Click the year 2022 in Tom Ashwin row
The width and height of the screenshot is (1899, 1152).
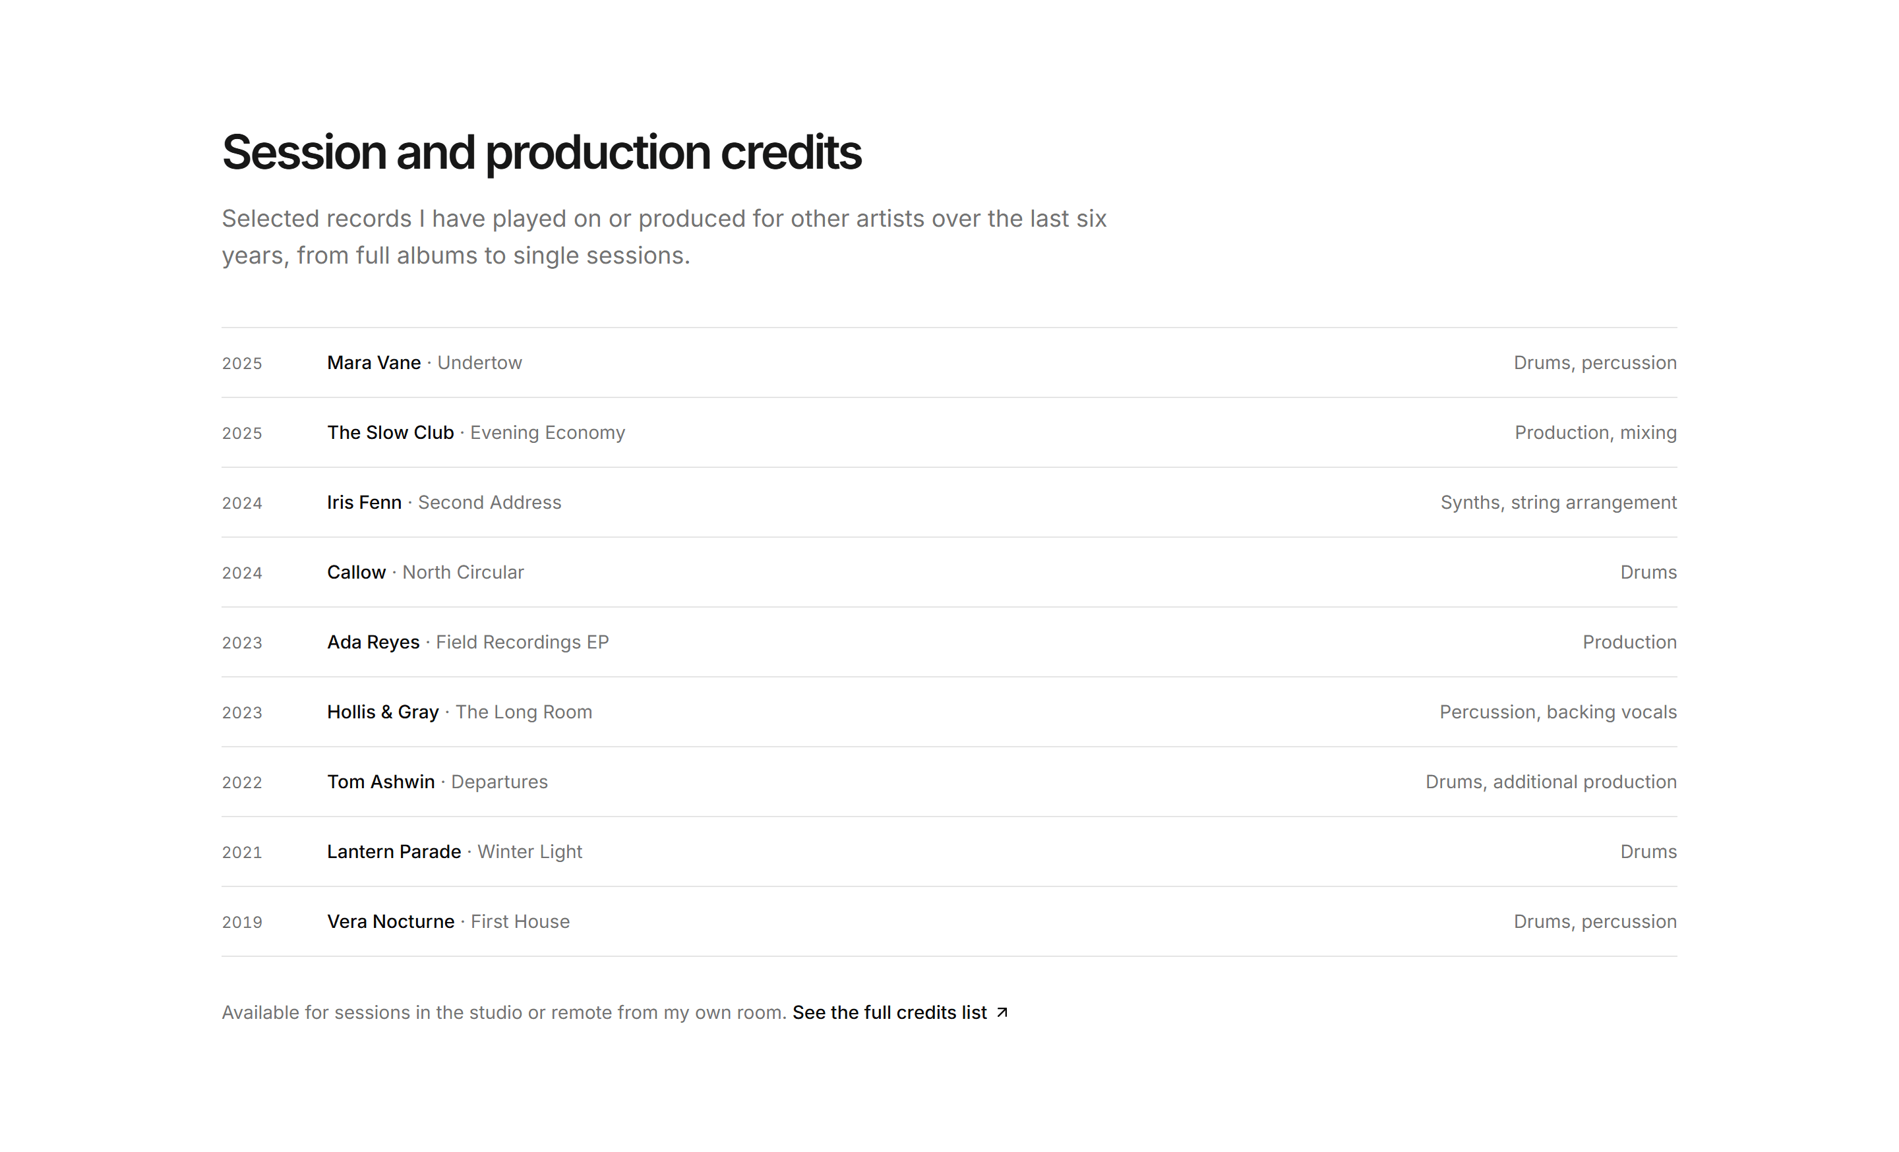[x=242, y=783]
